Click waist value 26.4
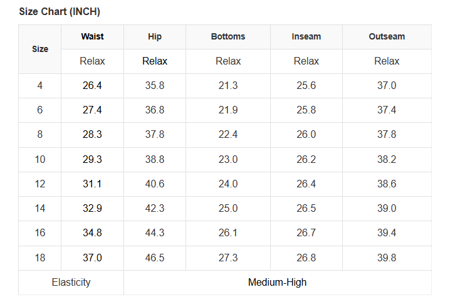Screen dimensions: 450x297 (x=92, y=86)
